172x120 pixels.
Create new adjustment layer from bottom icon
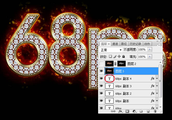pyautogui.click(x=134, y=112)
